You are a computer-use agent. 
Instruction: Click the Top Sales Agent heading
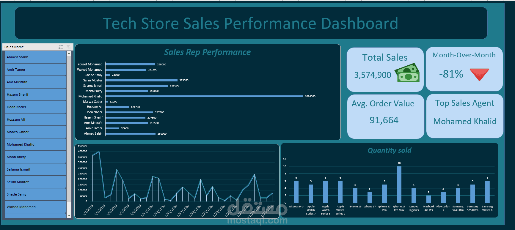coord(464,103)
